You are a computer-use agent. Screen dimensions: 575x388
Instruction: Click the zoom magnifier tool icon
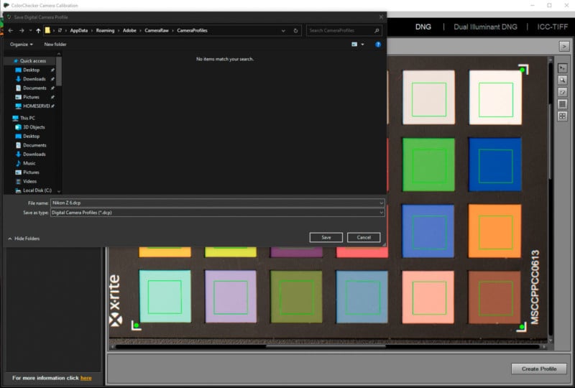[563, 80]
